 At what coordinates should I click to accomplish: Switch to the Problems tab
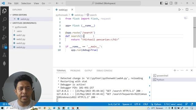(75, 71)
